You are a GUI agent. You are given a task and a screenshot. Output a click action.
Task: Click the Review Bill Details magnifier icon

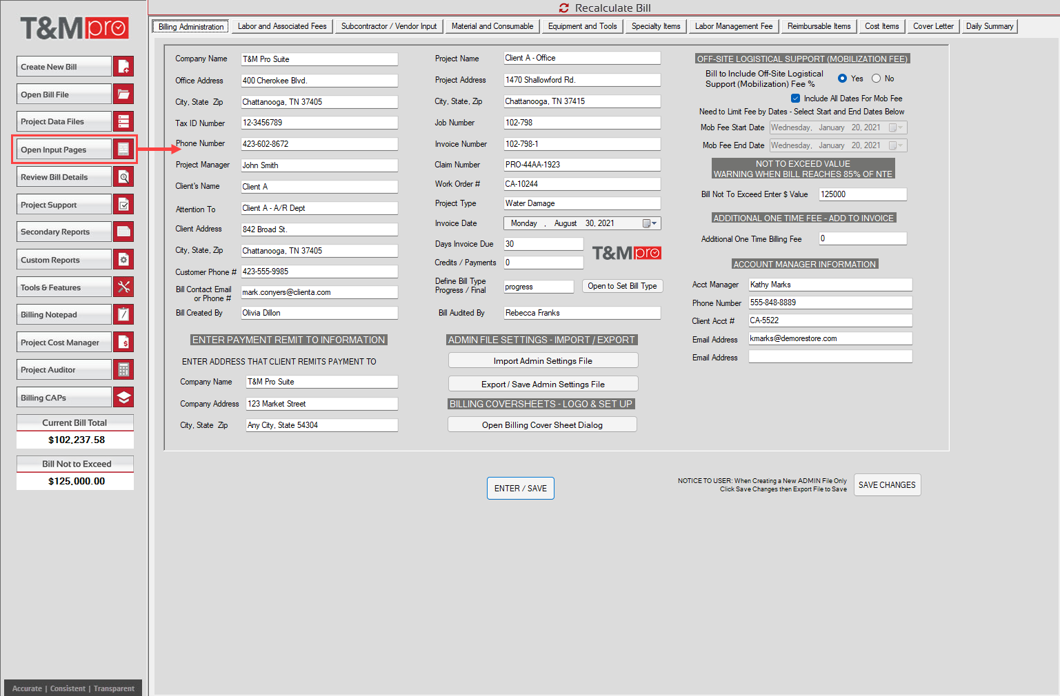(123, 176)
